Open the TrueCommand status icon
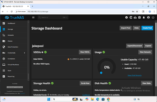The image size is (157, 102). coord(131,17)
